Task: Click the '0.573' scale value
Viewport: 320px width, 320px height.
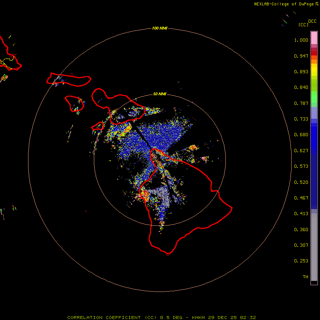Action: [301, 166]
